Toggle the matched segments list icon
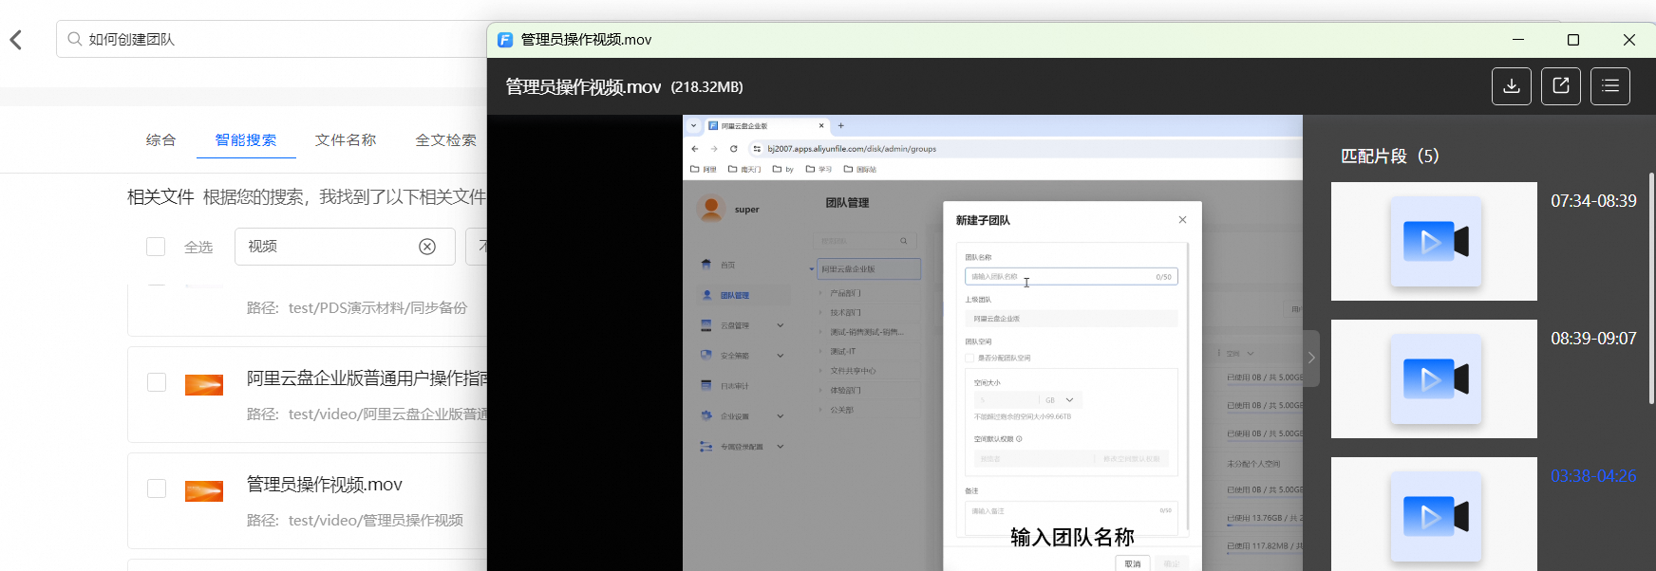The width and height of the screenshot is (1656, 571). 1610,86
